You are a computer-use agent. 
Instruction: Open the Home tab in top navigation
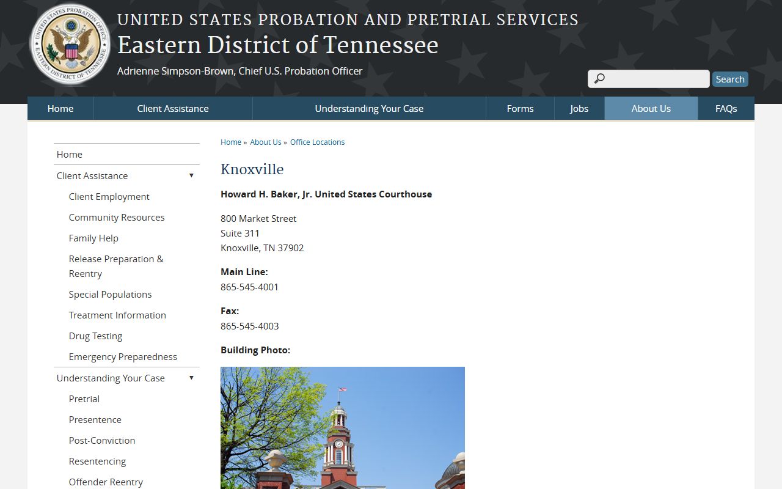click(60, 108)
